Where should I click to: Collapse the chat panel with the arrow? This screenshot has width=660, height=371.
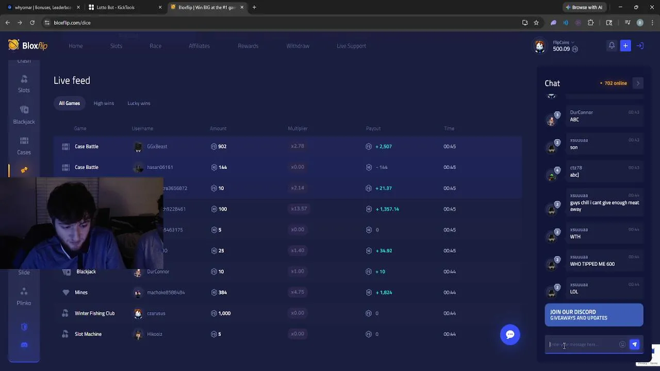[638, 83]
